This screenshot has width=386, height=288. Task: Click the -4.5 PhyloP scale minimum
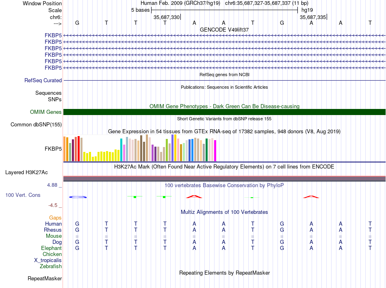[x=53, y=205]
